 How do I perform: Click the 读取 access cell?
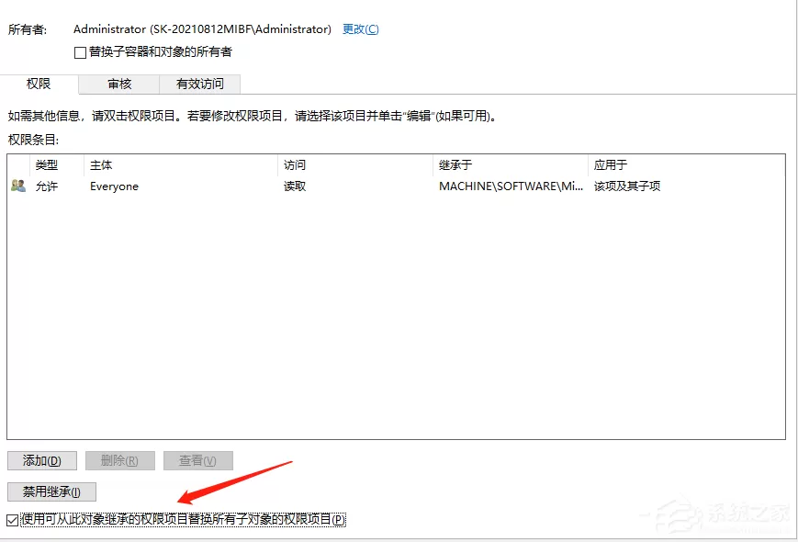point(295,186)
